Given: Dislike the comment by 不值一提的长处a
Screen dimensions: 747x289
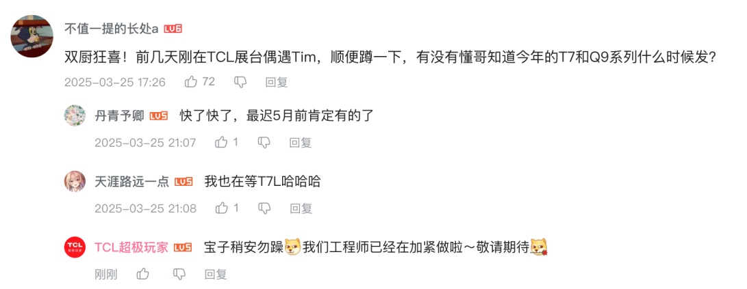Looking at the screenshot, I should (240, 82).
